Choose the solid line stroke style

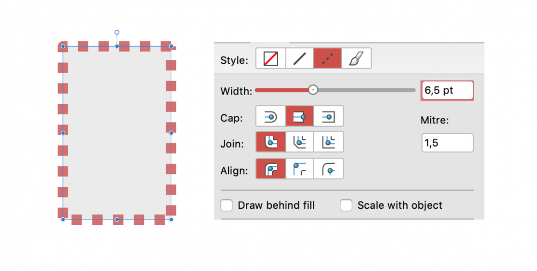pyautogui.click(x=299, y=58)
